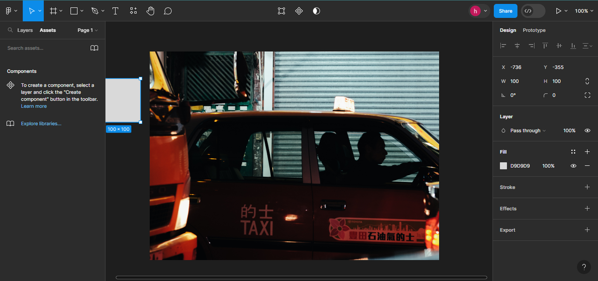The image size is (598, 281).
Task: Select the Move tool
Action: click(x=31, y=11)
